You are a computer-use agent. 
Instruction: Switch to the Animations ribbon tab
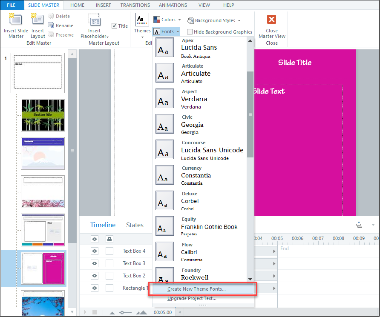173,5
